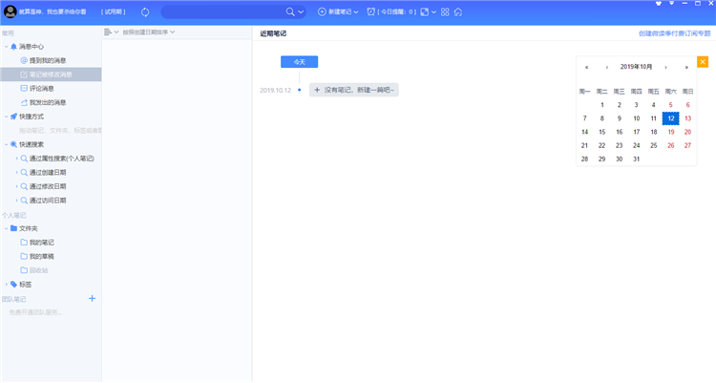The height and width of the screenshot is (383, 716).
Task: Click the magnifier search icon in the top search bar
Action: [290, 11]
